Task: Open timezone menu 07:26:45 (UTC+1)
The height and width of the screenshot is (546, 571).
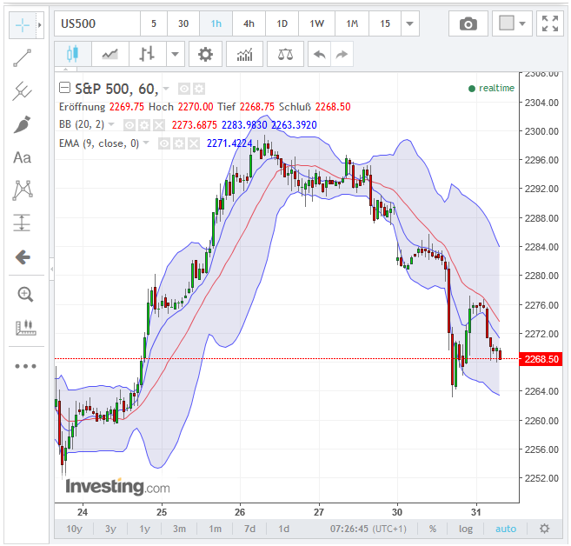Action: tap(368, 529)
